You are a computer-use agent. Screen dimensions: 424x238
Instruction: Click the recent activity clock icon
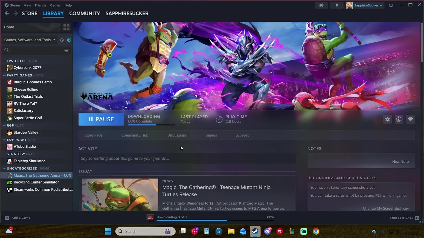tap(62, 40)
